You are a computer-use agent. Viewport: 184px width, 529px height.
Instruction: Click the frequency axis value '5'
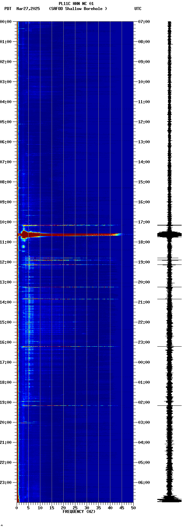pyautogui.click(x=28, y=508)
